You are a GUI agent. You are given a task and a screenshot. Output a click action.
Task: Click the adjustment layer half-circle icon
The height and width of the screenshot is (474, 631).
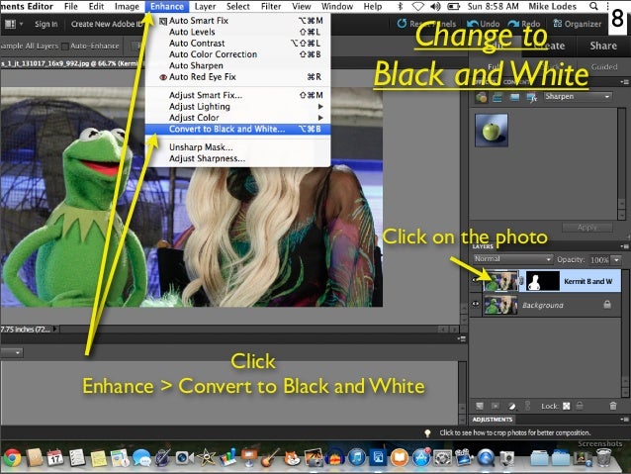[512, 406]
